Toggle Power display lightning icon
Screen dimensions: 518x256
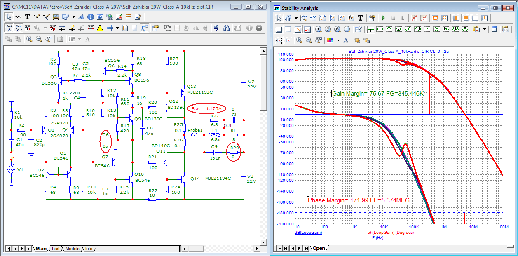(x=72, y=28)
